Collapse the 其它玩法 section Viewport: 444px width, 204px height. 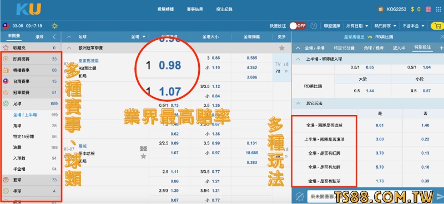tap(299, 103)
